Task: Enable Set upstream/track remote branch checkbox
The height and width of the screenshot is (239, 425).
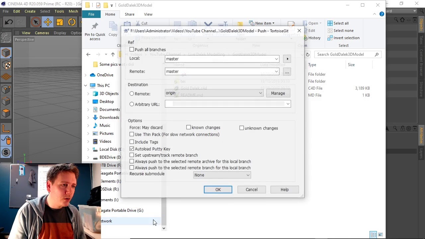Action: (x=132, y=155)
